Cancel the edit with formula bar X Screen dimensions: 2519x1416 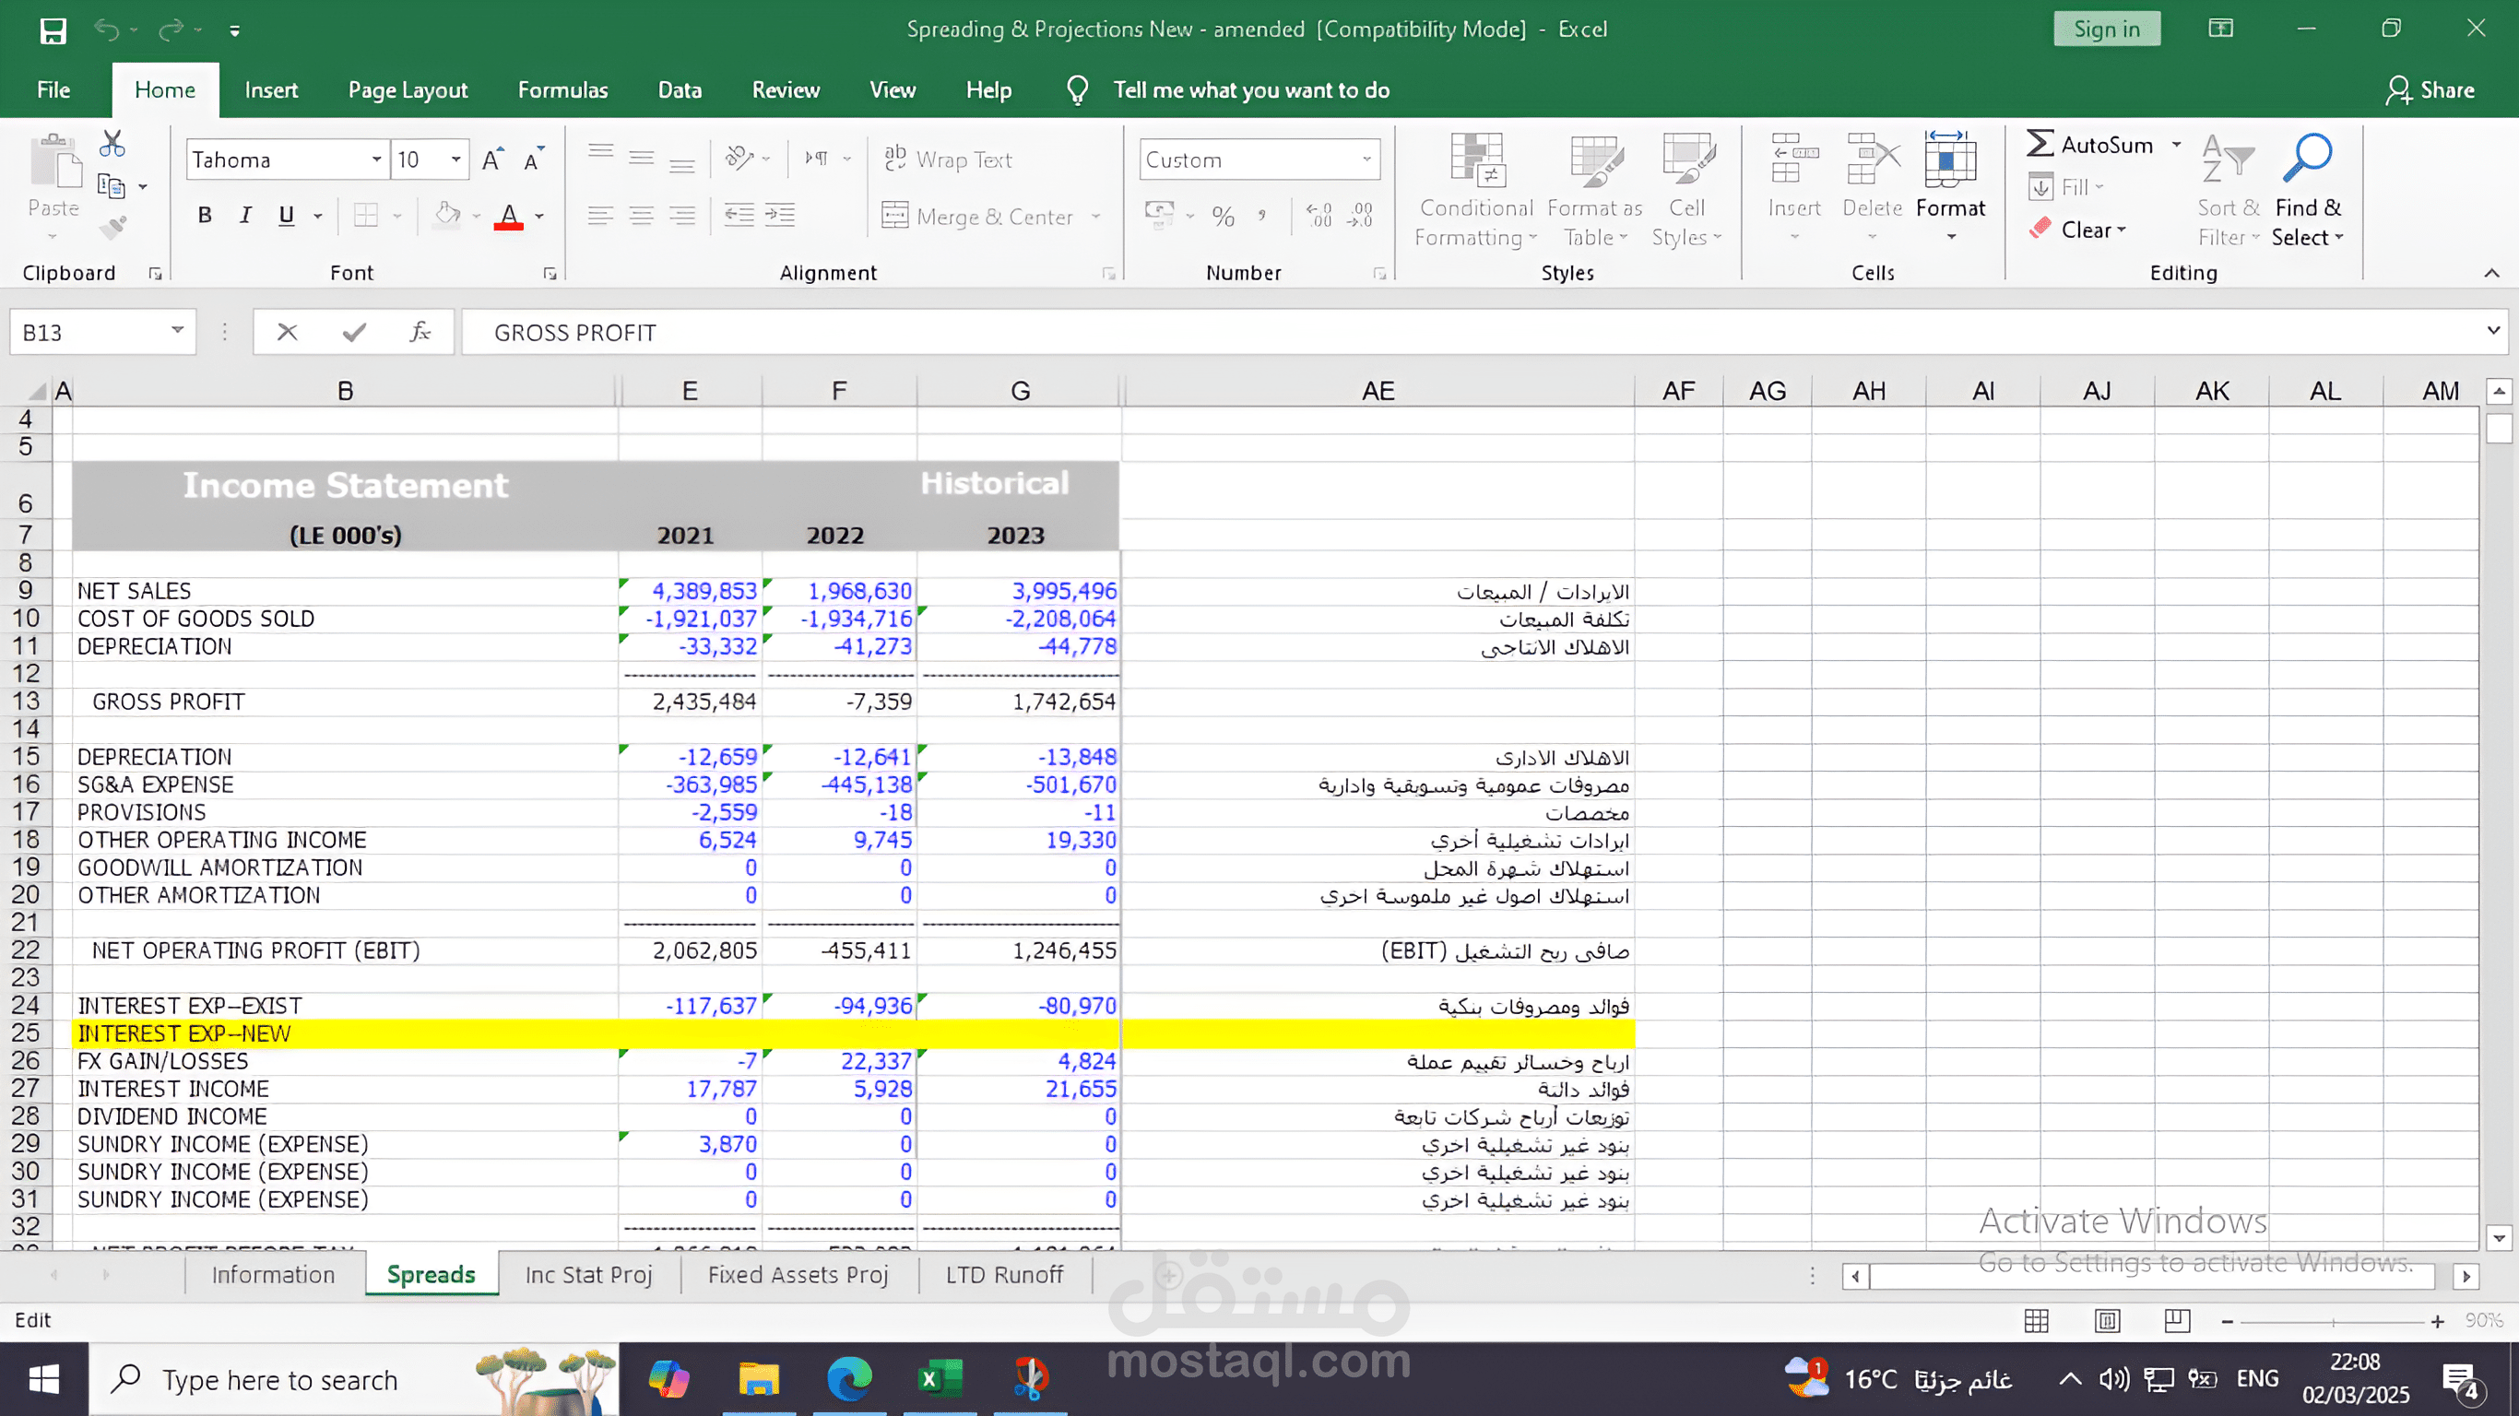287,333
